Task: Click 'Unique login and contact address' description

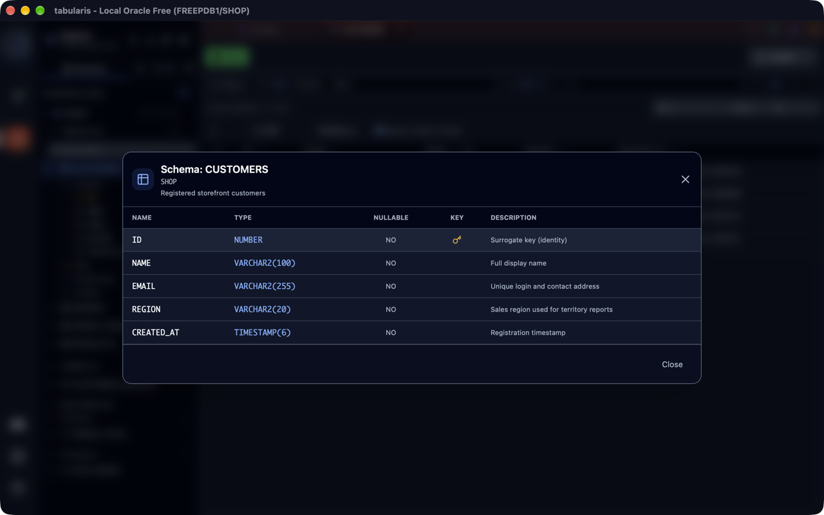Action: pyautogui.click(x=545, y=286)
